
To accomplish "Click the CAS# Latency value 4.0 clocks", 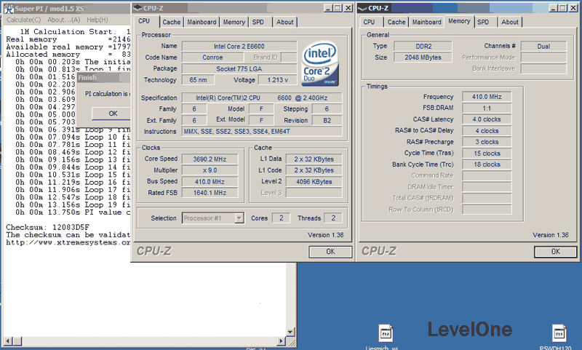I will point(487,119).
